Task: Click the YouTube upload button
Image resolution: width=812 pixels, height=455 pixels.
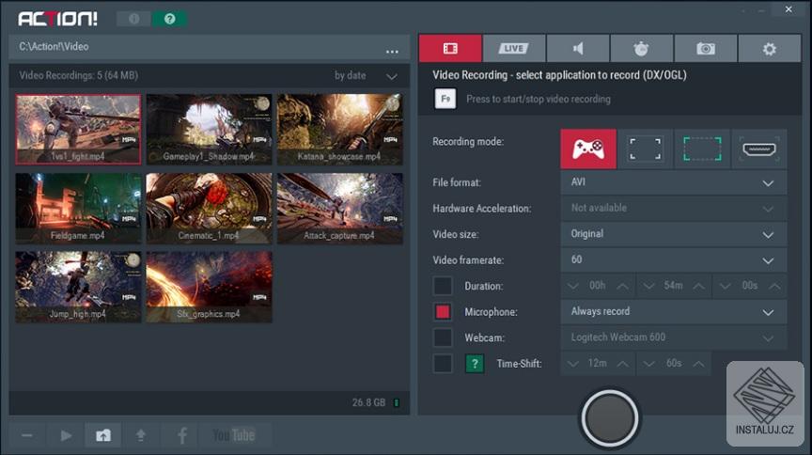Action: point(234,435)
